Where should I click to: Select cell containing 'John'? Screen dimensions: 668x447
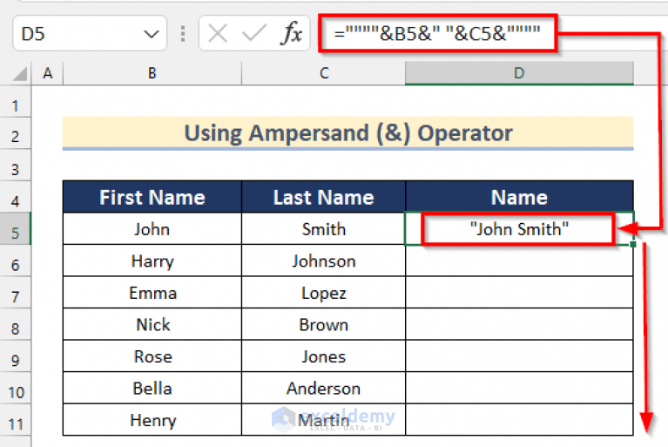tap(152, 229)
